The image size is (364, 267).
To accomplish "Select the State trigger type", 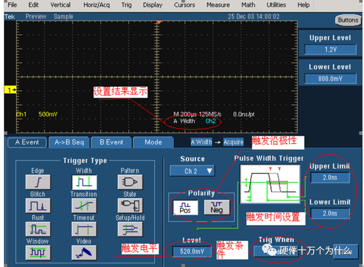I will click(x=129, y=205).
